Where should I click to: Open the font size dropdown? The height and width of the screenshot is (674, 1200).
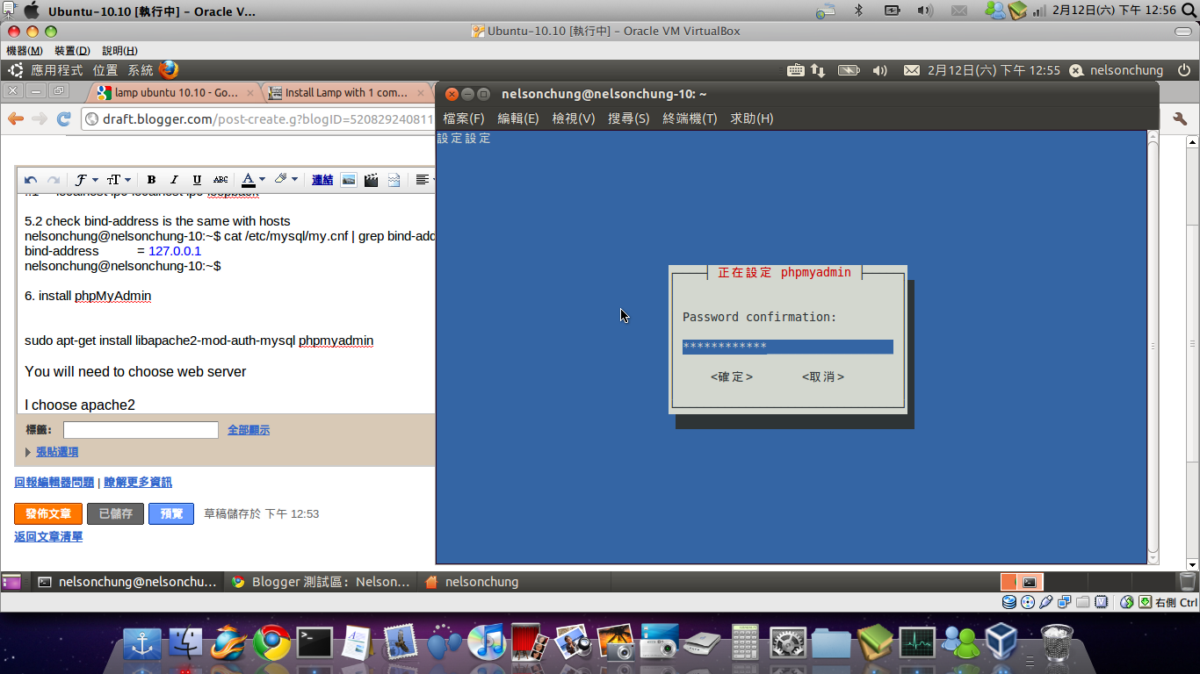pos(119,179)
